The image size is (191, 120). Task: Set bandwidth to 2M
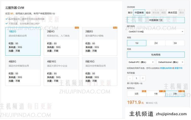point(156,43)
